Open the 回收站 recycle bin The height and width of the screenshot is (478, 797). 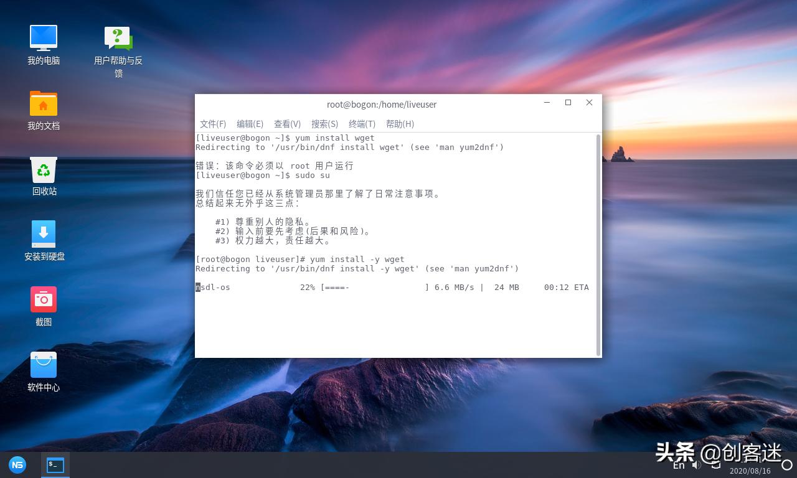44,169
